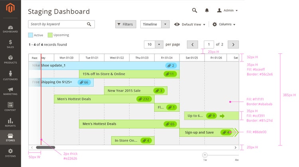Open the Sales sidebar section
Image resolution: width=299 pixels, height=167 pixels.
pyautogui.click(x=10, y=44)
